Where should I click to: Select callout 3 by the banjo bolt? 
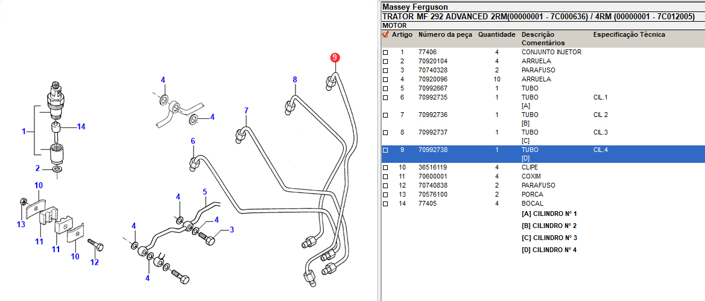[231, 229]
